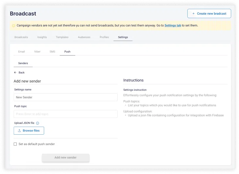Follow the Settings tab link in banner

[x=173, y=25]
